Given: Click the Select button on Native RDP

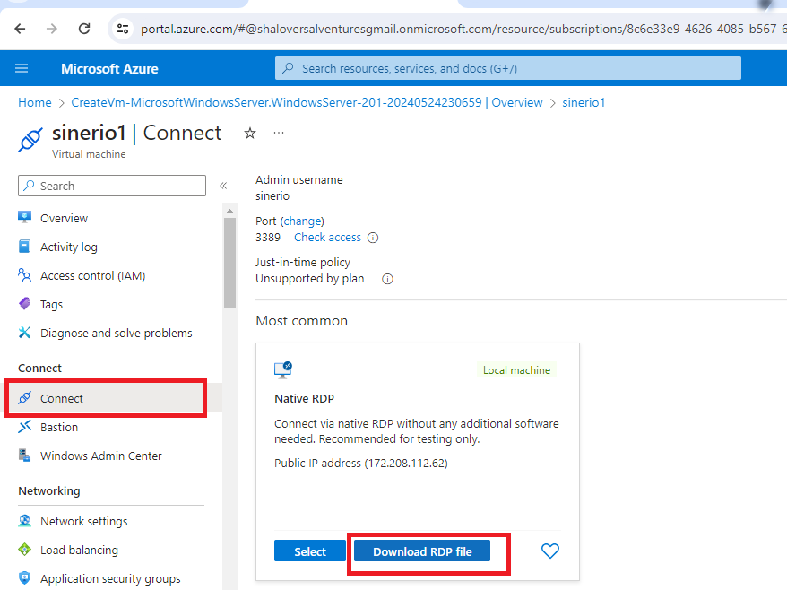Looking at the screenshot, I should point(309,551).
